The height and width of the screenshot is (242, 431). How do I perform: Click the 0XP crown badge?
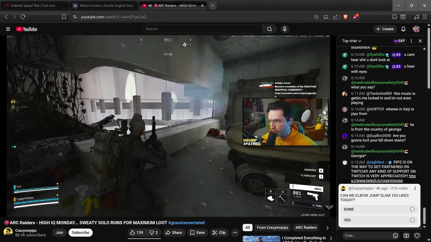tap(399, 41)
